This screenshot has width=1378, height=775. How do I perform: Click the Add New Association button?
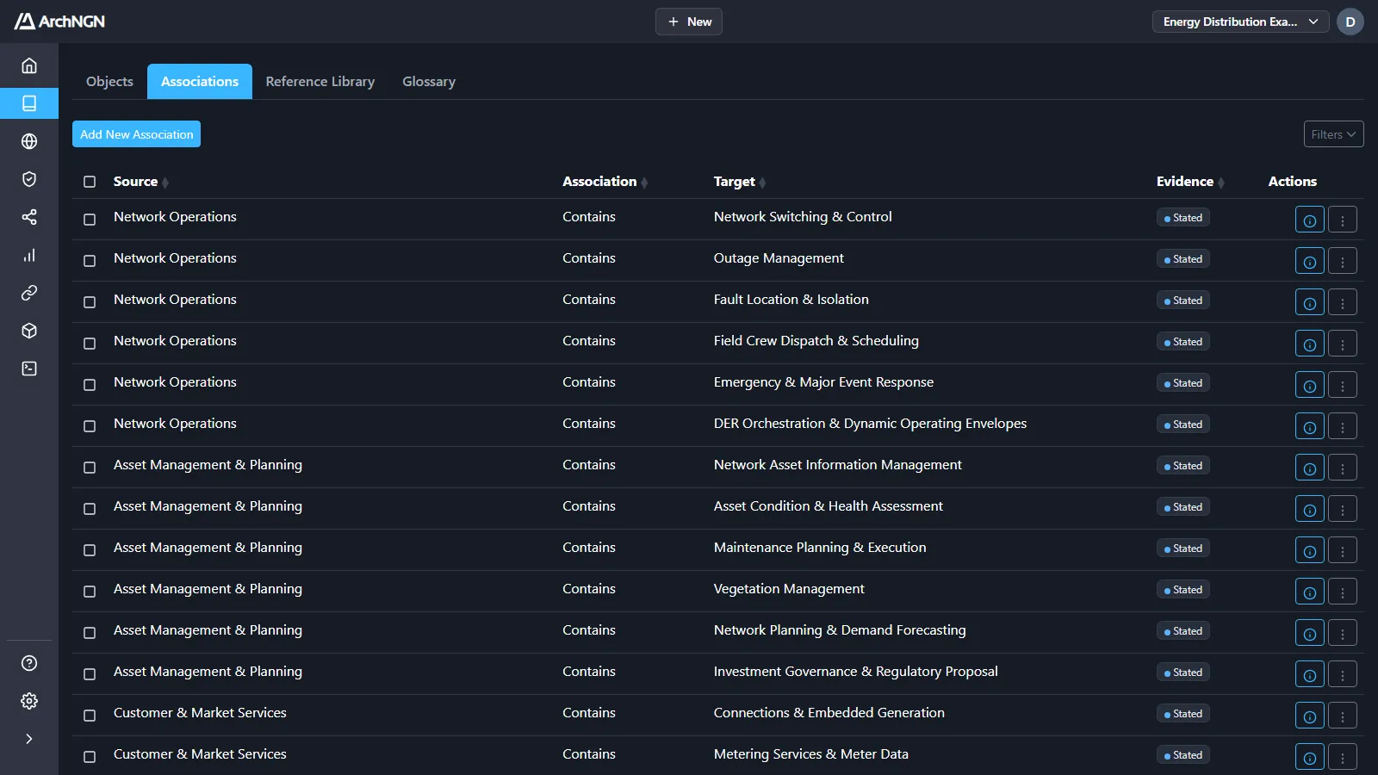pos(136,134)
